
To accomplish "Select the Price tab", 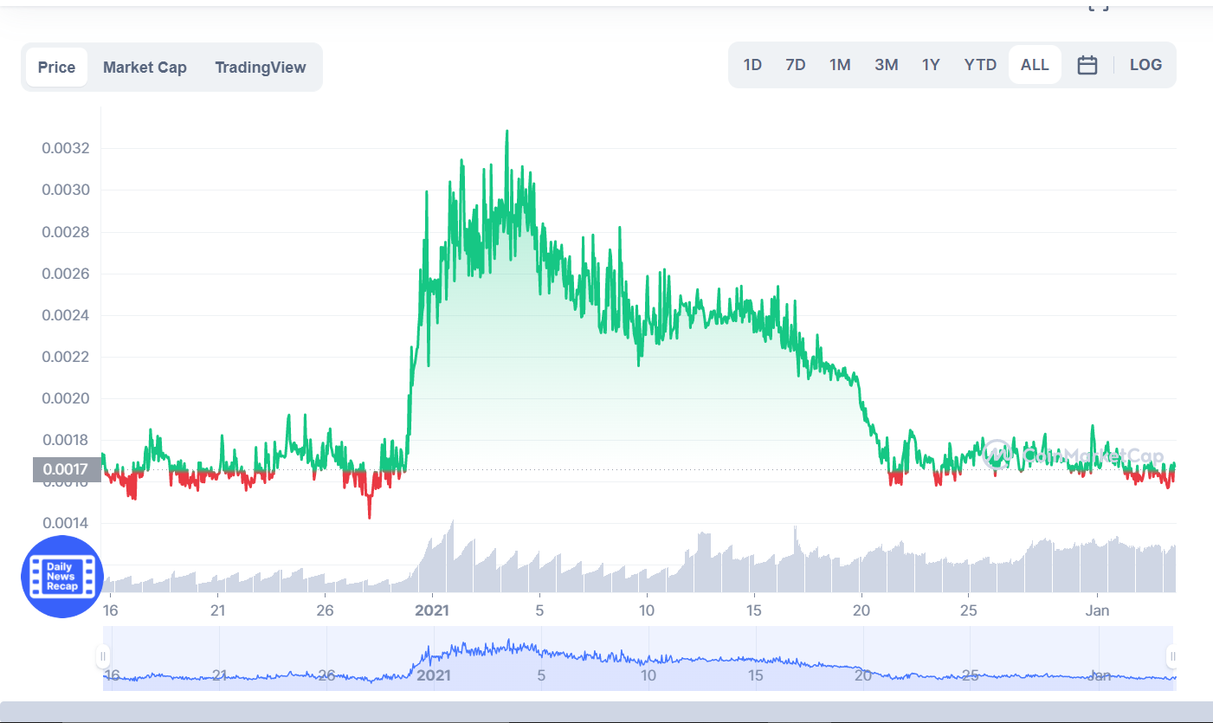I will tap(56, 67).
